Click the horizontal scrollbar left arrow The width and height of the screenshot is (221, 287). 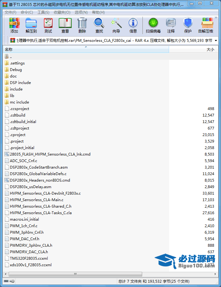[x=6, y=274]
